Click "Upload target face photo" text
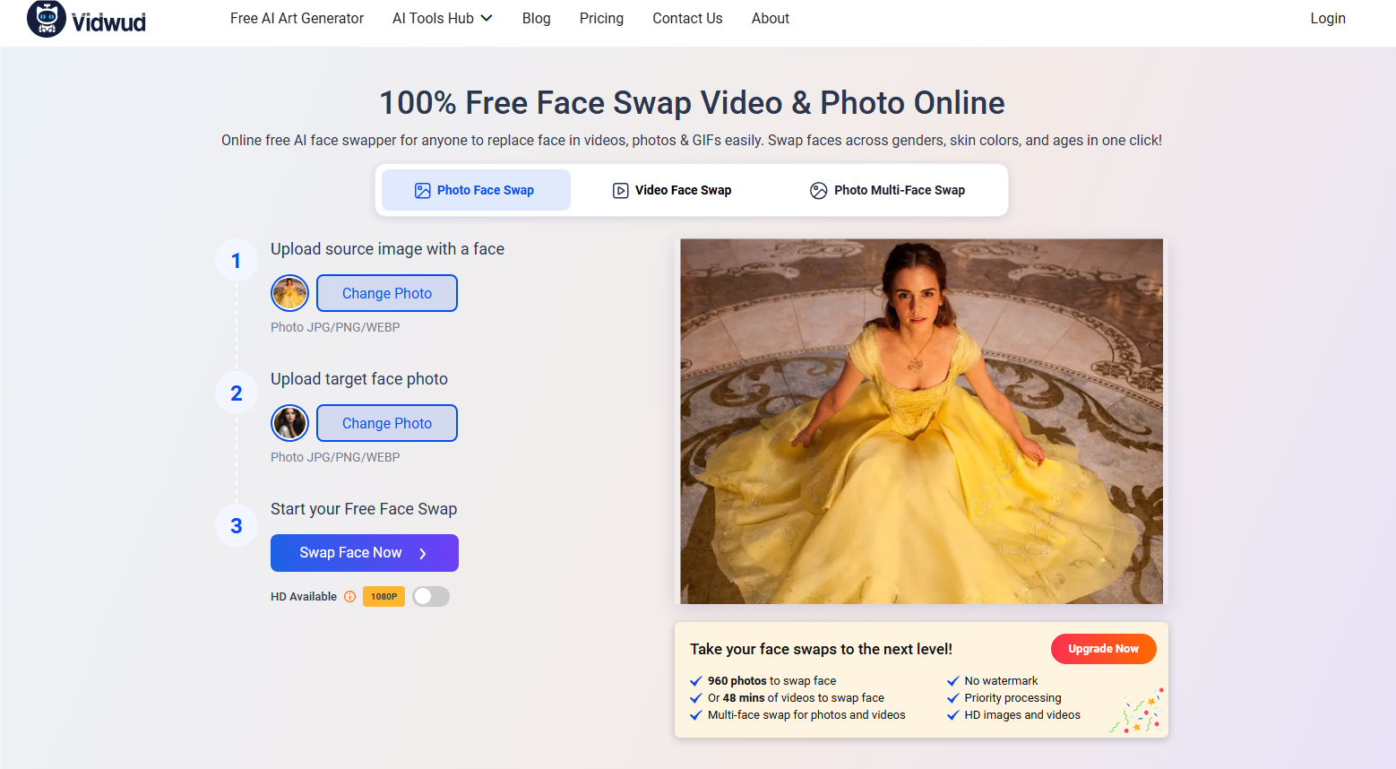Image resolution: width=1396 pixels, height=769 pixels. click(359, 379)
